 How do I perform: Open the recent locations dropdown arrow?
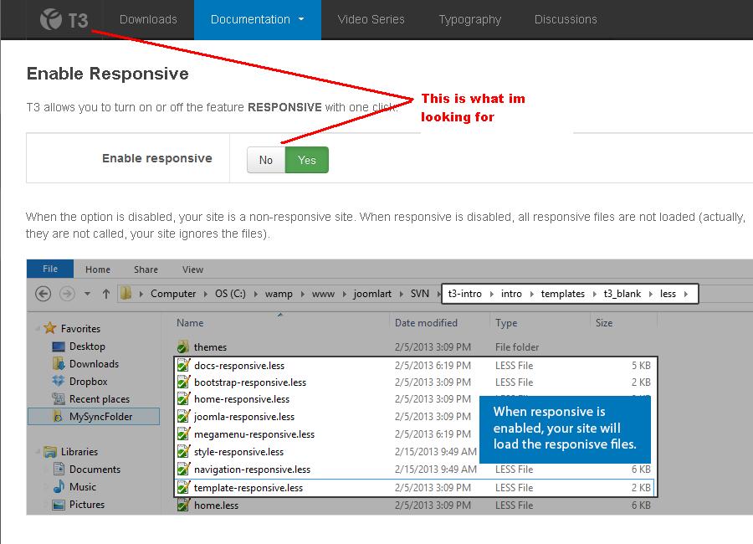(87, 294)
